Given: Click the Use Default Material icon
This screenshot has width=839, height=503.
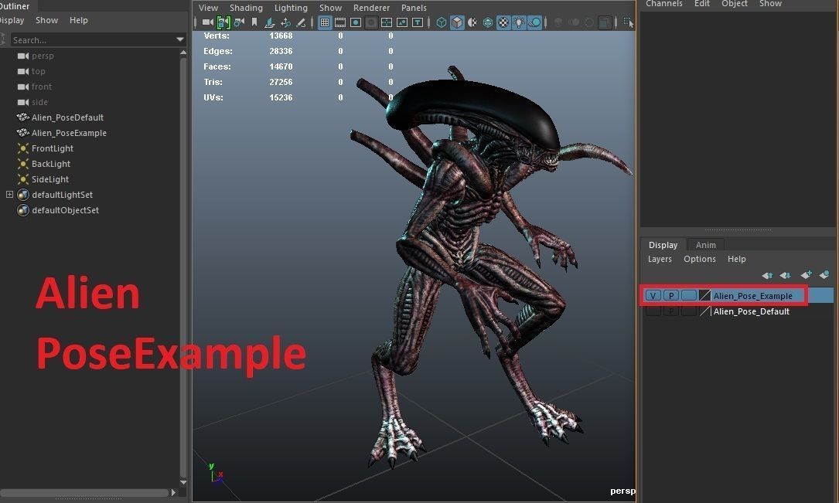Looking at the screenshot, I should point(472,22).
